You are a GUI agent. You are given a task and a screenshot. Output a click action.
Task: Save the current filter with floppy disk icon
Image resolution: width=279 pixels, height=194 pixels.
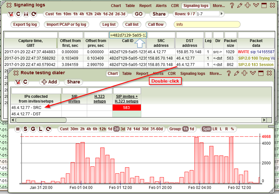(x=26, y=14)
